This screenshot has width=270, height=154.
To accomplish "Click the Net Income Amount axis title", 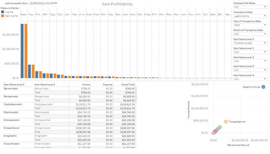I will 238,145.
